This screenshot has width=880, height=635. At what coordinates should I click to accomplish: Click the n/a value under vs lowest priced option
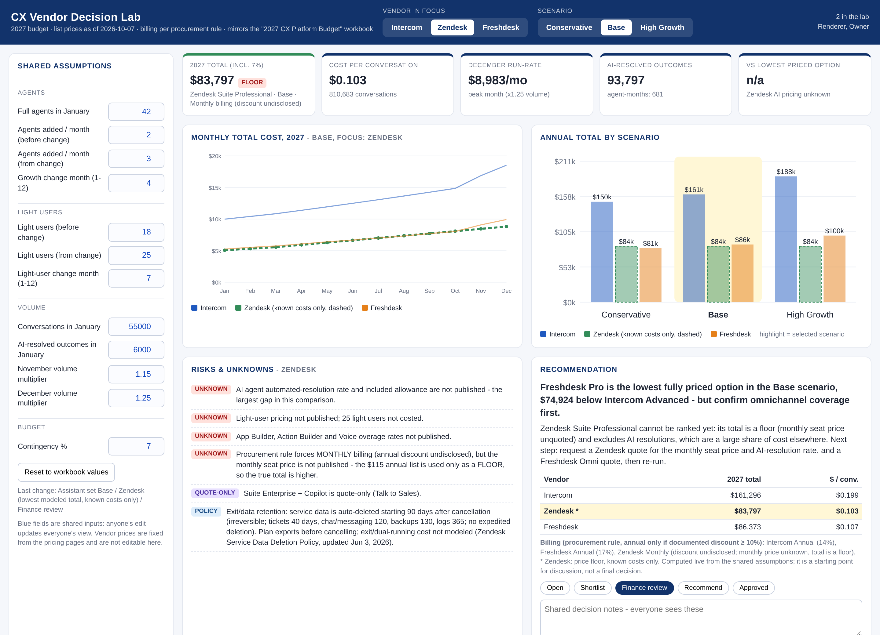(755, 80)
